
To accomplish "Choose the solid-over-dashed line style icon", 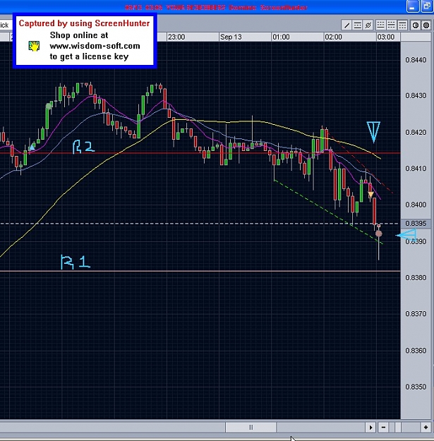I will tap(402, 25).
